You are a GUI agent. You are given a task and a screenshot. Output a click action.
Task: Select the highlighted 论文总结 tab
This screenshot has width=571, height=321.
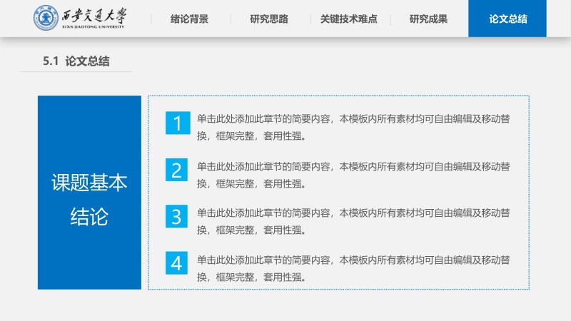coord(507,19)
